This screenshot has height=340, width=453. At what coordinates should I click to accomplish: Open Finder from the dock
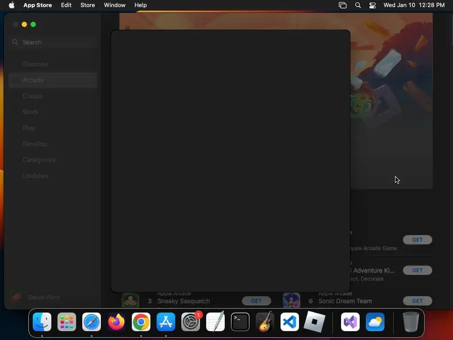(x=42, y=322)
